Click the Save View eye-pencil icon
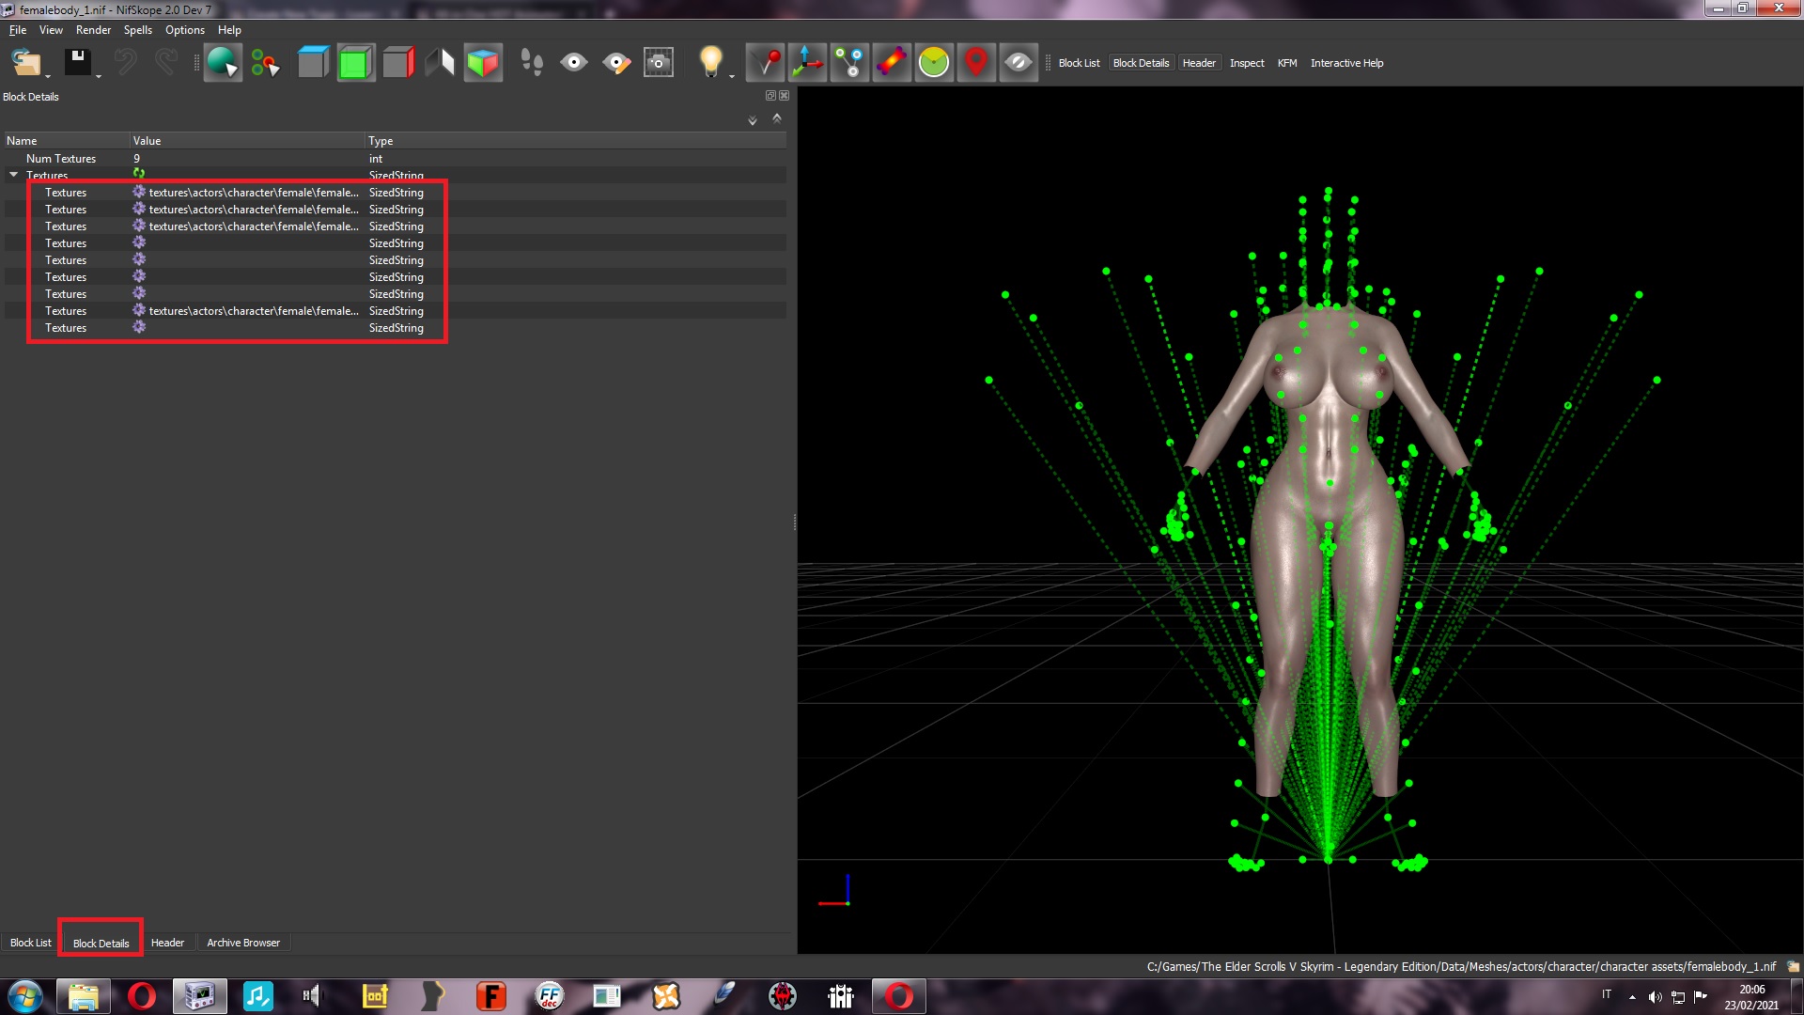This screenshot has width=1804, height=1015. 616,63
